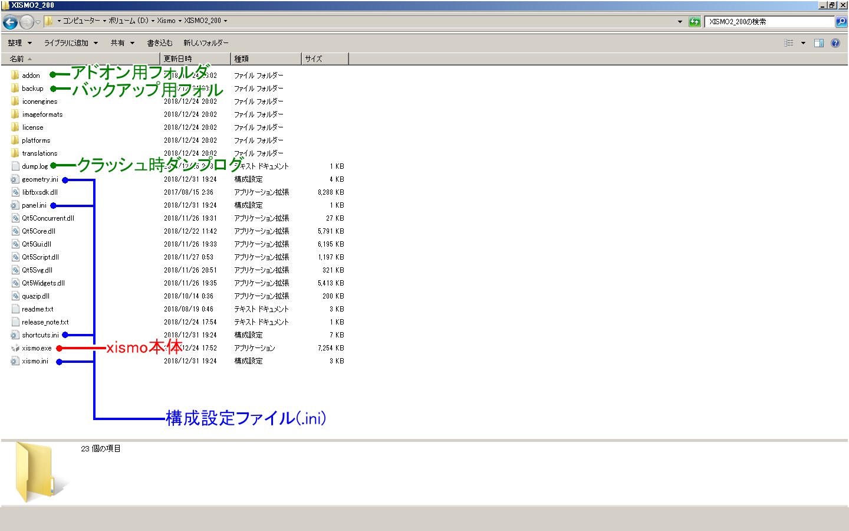Open the recent locations dropdown beside Forward
Viewport: 849px width, 531px height.
tap(38, 22)
